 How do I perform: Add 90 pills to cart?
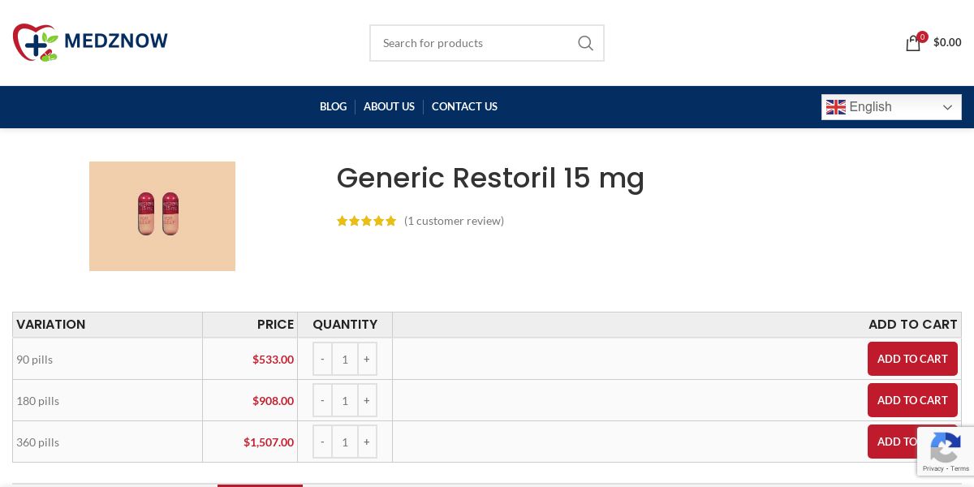click(x=912, y=359)
